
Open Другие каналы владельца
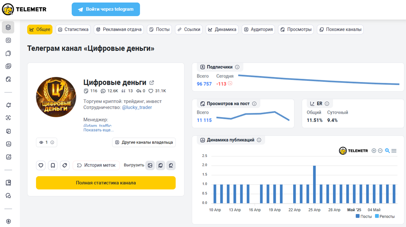[x=144, y=143]
